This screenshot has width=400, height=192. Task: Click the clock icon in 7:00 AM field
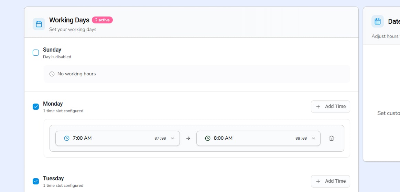pos(67,138)
